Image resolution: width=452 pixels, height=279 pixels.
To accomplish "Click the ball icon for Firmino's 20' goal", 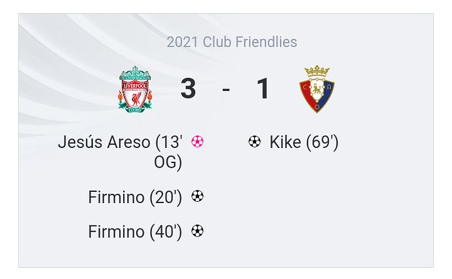I will [197, 196].
